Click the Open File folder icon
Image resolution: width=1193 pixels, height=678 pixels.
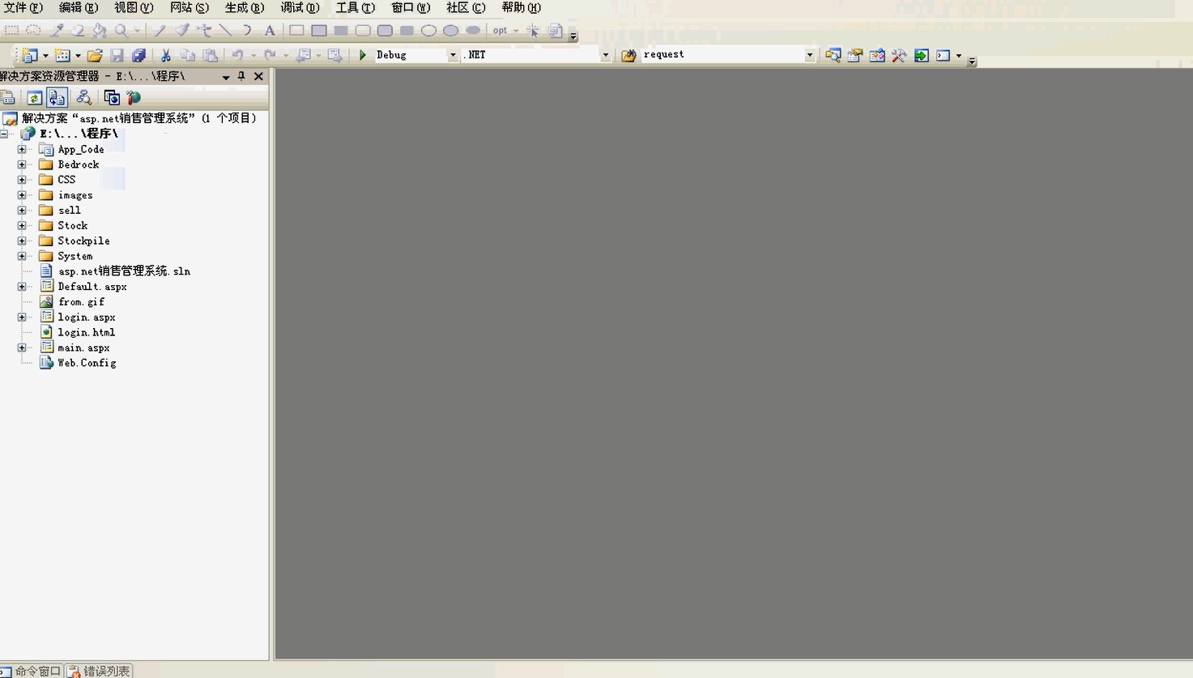pos(95,55)
